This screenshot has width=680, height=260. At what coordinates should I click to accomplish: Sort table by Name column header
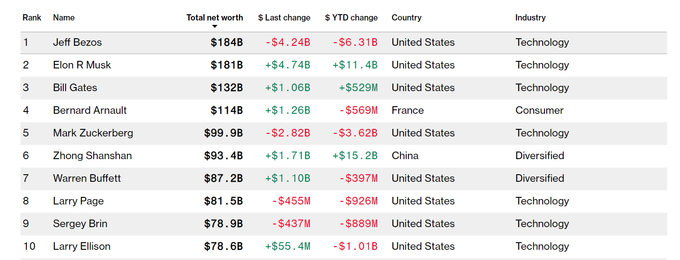(x=64, y=18)
